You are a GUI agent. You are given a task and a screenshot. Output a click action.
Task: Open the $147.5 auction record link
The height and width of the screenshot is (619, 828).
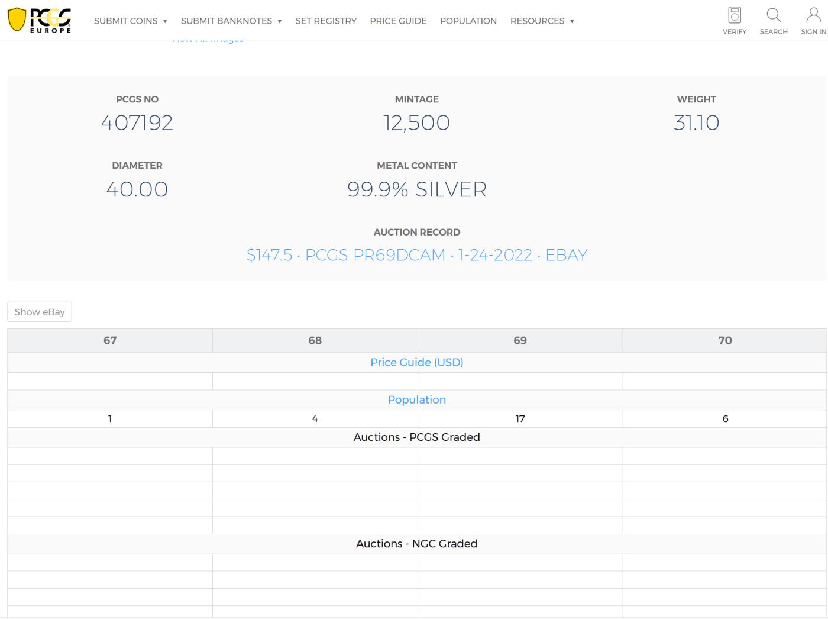pyautogui.click(x=416, y=255)
